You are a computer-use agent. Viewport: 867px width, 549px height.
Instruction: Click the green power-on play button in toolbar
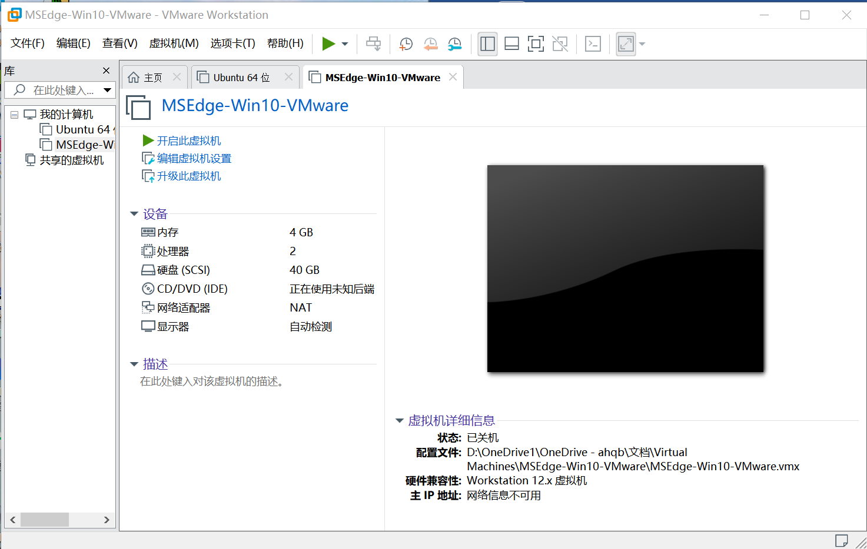point(328,43)
